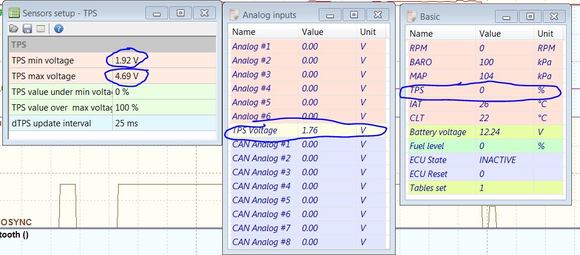The image size is (580, 255).
Task: Click the Basic window title icon
Action: [412, 17]
